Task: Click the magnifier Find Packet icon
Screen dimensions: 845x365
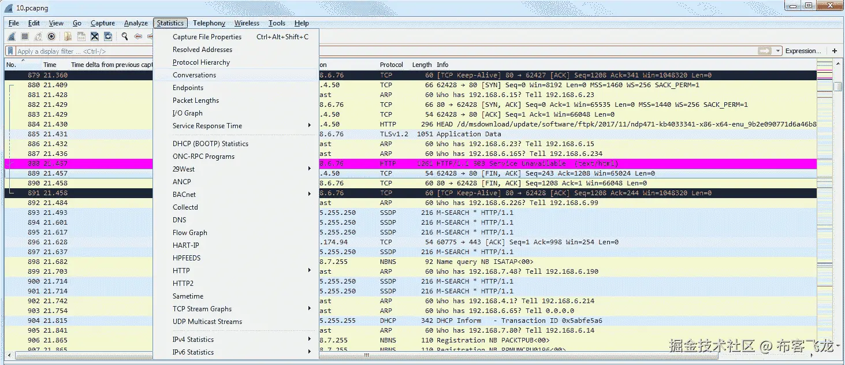Action: click(124, 37)
